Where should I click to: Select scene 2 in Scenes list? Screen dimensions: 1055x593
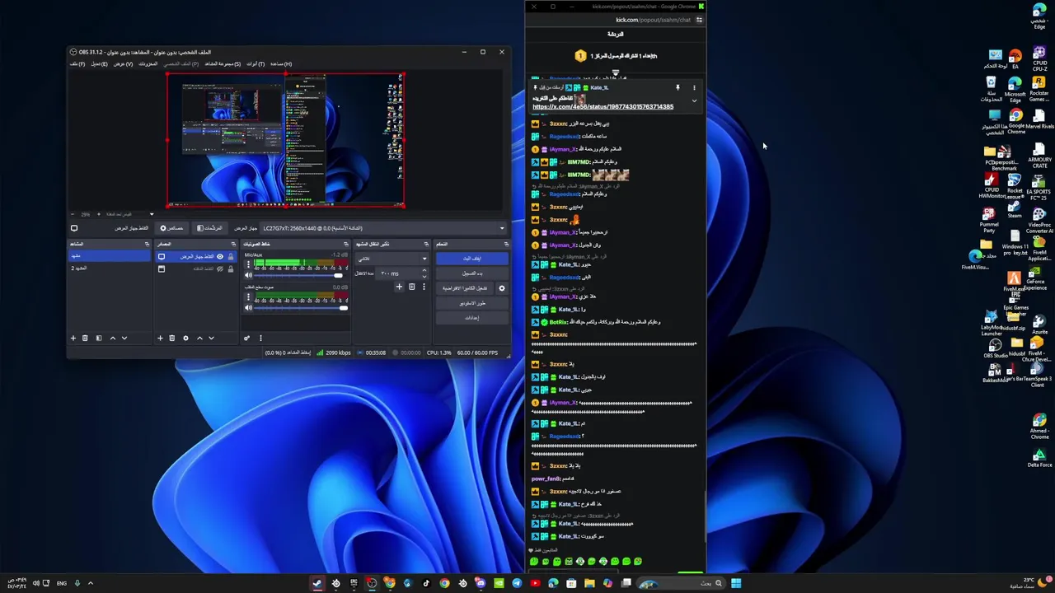(x=110, y=268)
